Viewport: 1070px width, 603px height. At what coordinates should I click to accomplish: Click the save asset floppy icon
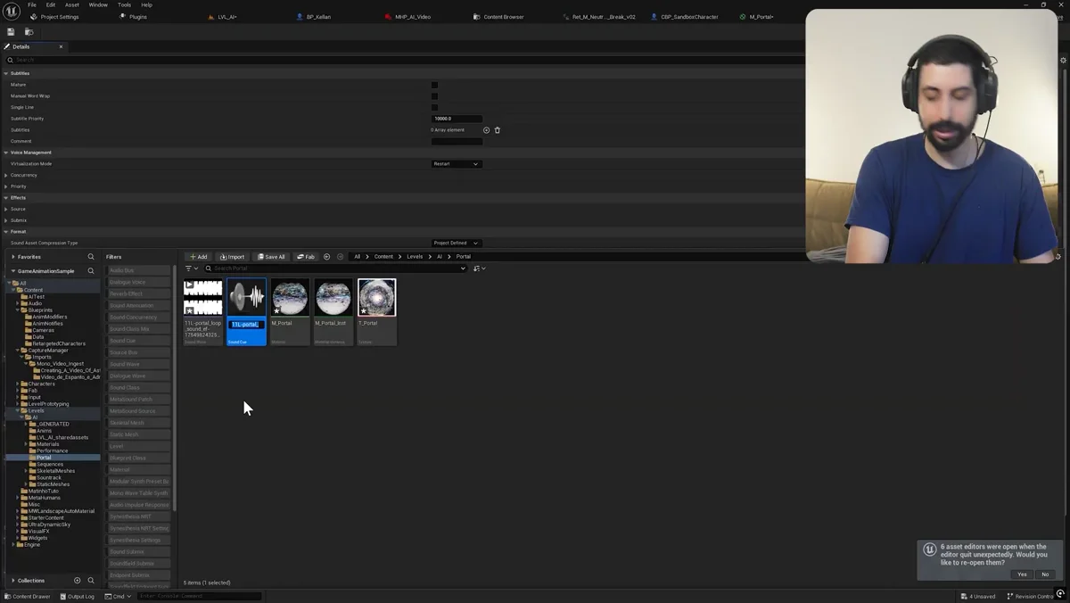pyautogui.click(x=11, y=32)
